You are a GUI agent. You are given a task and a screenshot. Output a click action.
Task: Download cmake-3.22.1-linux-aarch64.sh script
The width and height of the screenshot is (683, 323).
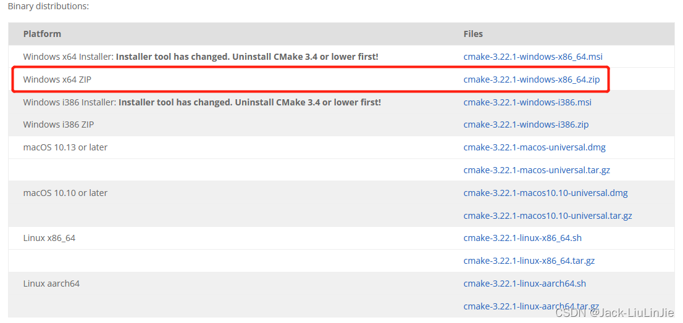coord(524,284)
